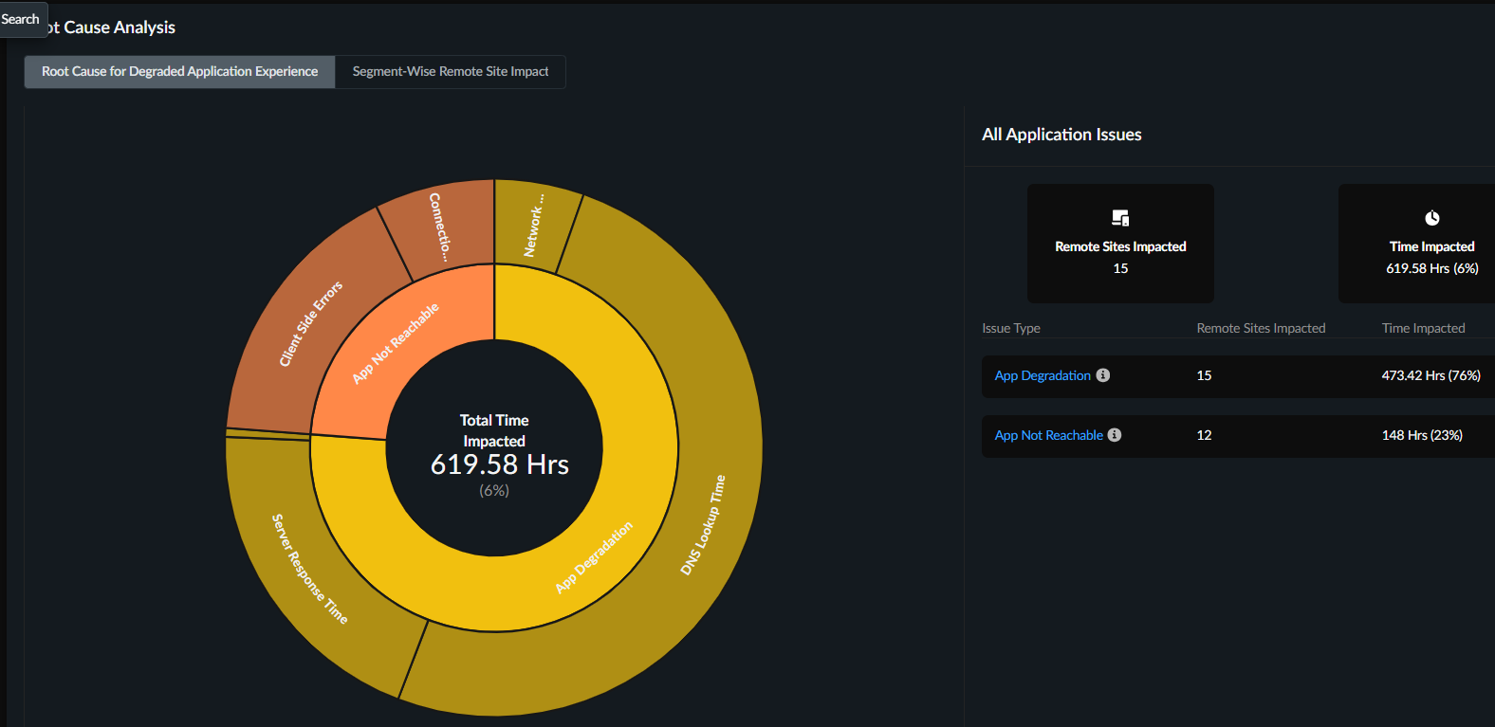Click the Remote Sites Impacted devices icon
Viewport: 1495px width, 727px height.
coord(1120,218)
